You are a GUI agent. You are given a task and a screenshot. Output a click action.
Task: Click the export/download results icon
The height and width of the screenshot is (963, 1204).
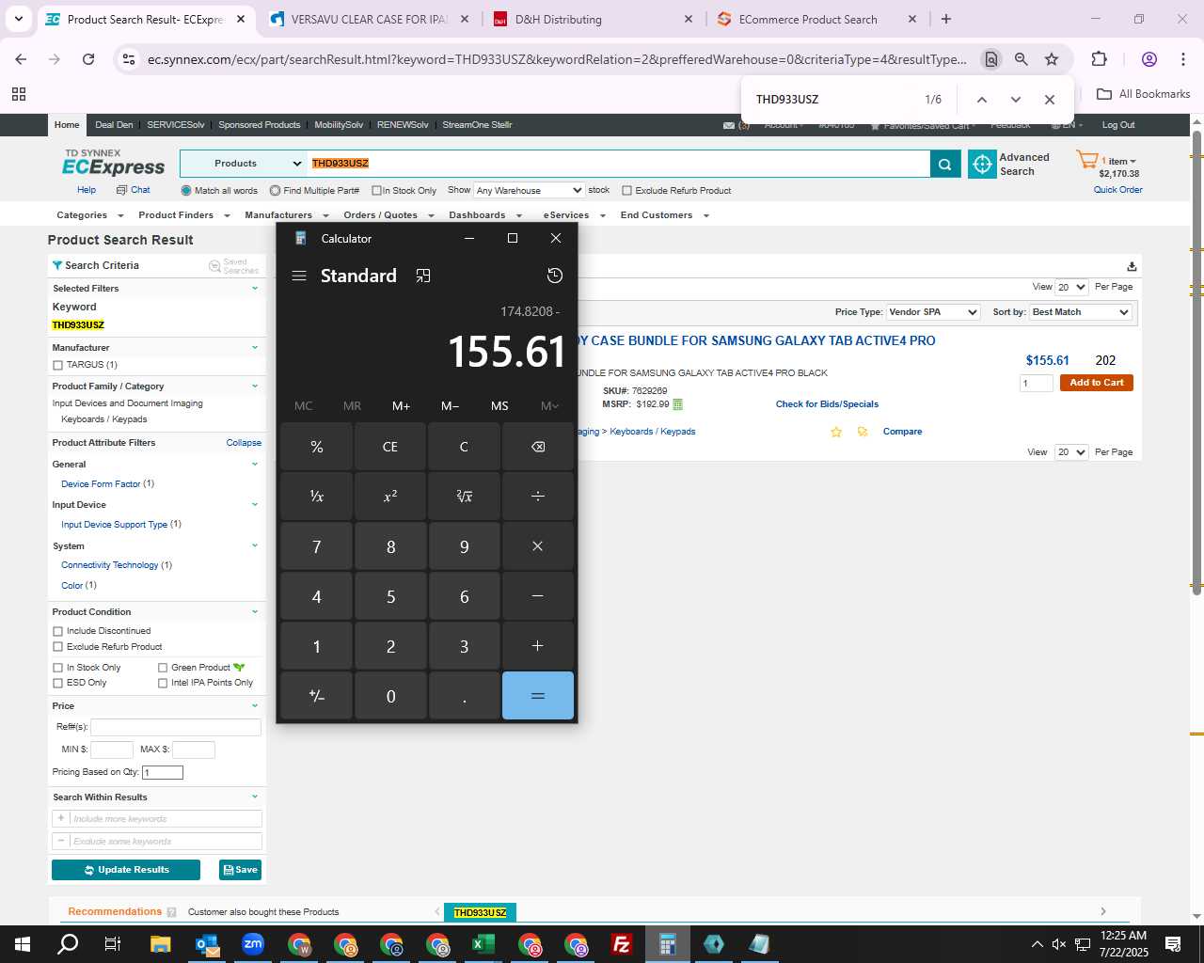pyautogui.click(x=1132, y=266)
